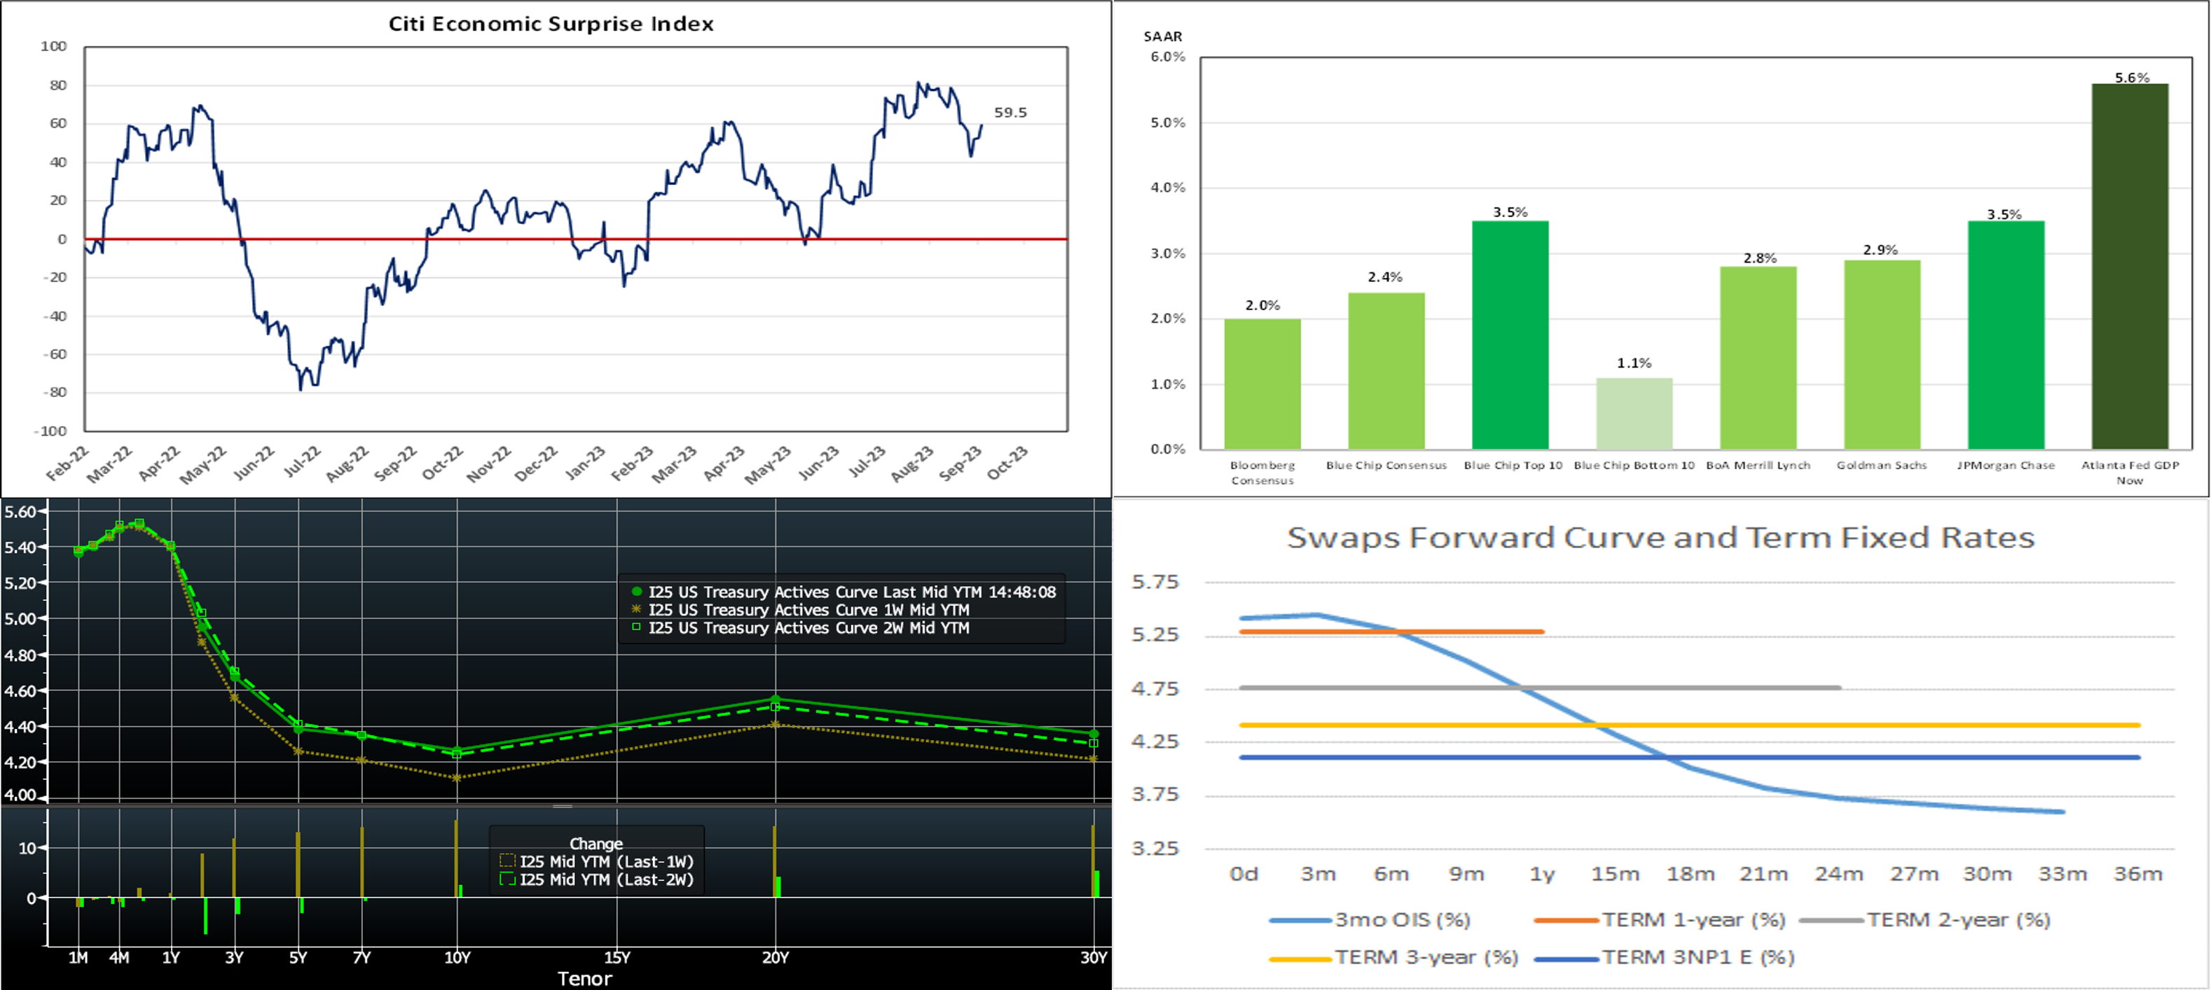The width and height of the screenshot is (2211, 990).
Task: Click the TERM 2-year gray legend marker
Action: (1831, 921)
